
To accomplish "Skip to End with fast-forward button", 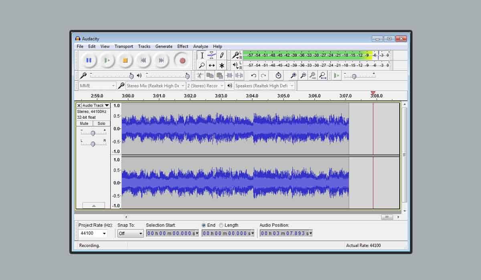I will point(162,60).
